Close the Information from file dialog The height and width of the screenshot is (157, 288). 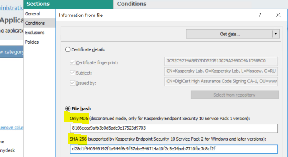[278, 15]
